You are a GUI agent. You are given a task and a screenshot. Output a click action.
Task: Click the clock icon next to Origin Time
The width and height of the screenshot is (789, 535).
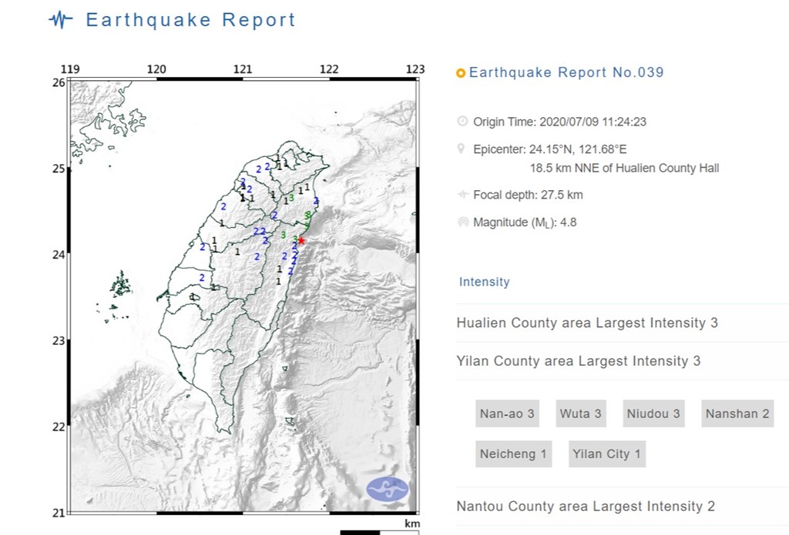coord(462,121)
